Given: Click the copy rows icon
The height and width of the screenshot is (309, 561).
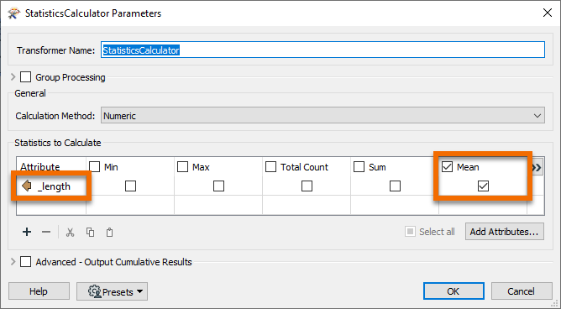Looking at the screenshot, I should pos(90,233).
